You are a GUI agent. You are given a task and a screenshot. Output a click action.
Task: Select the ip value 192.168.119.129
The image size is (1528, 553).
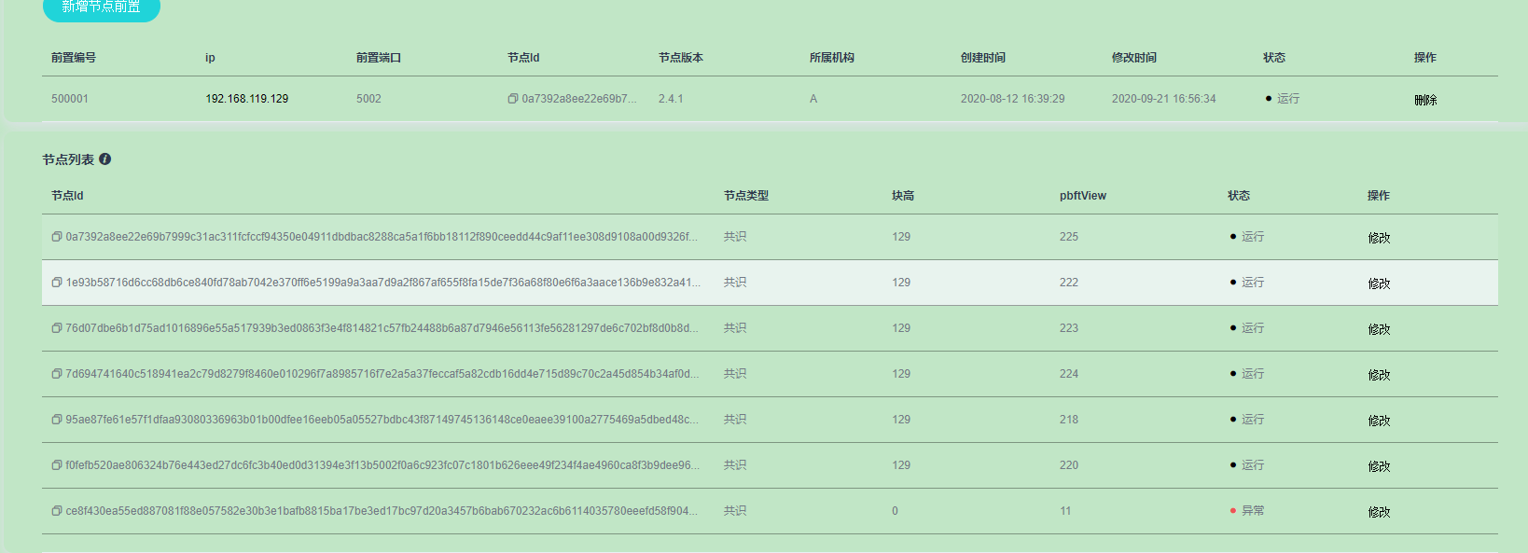247,99
